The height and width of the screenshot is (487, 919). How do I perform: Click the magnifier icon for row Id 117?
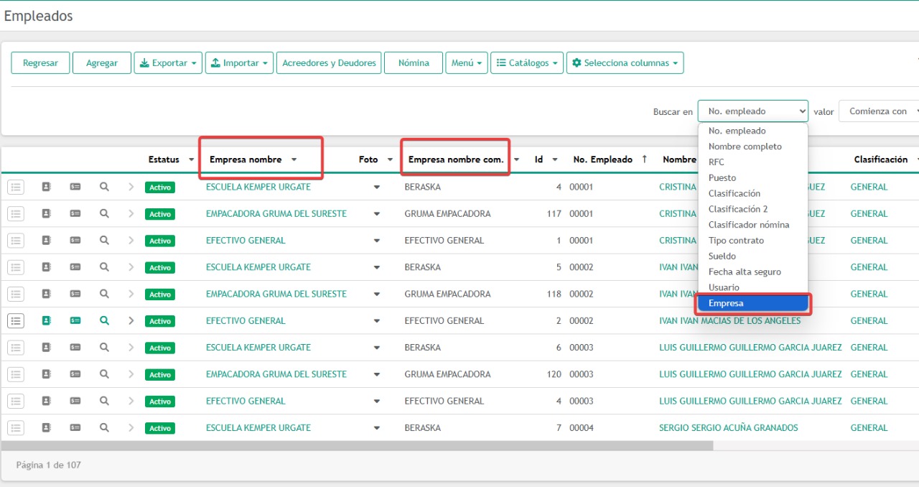point(104,213)
